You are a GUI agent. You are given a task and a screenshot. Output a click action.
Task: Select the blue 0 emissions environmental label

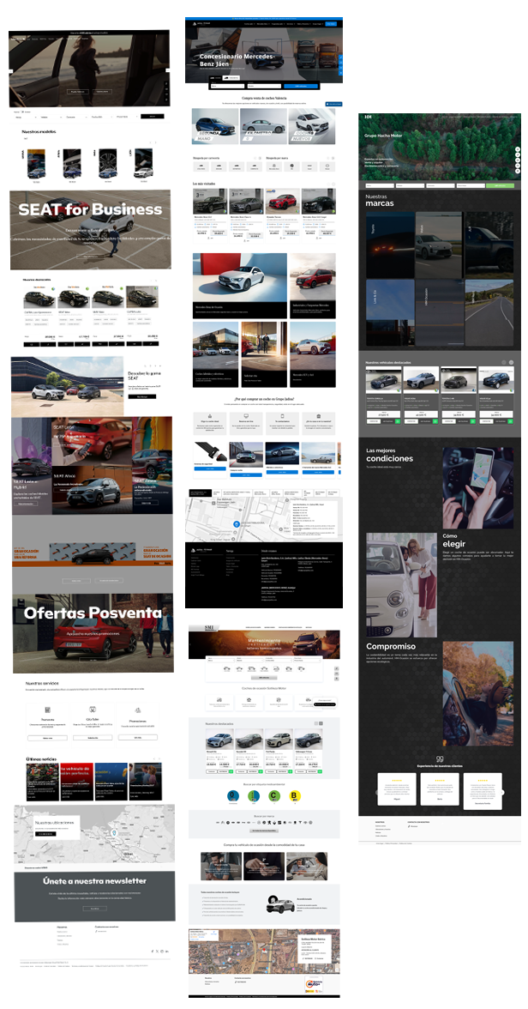(233, 796)
